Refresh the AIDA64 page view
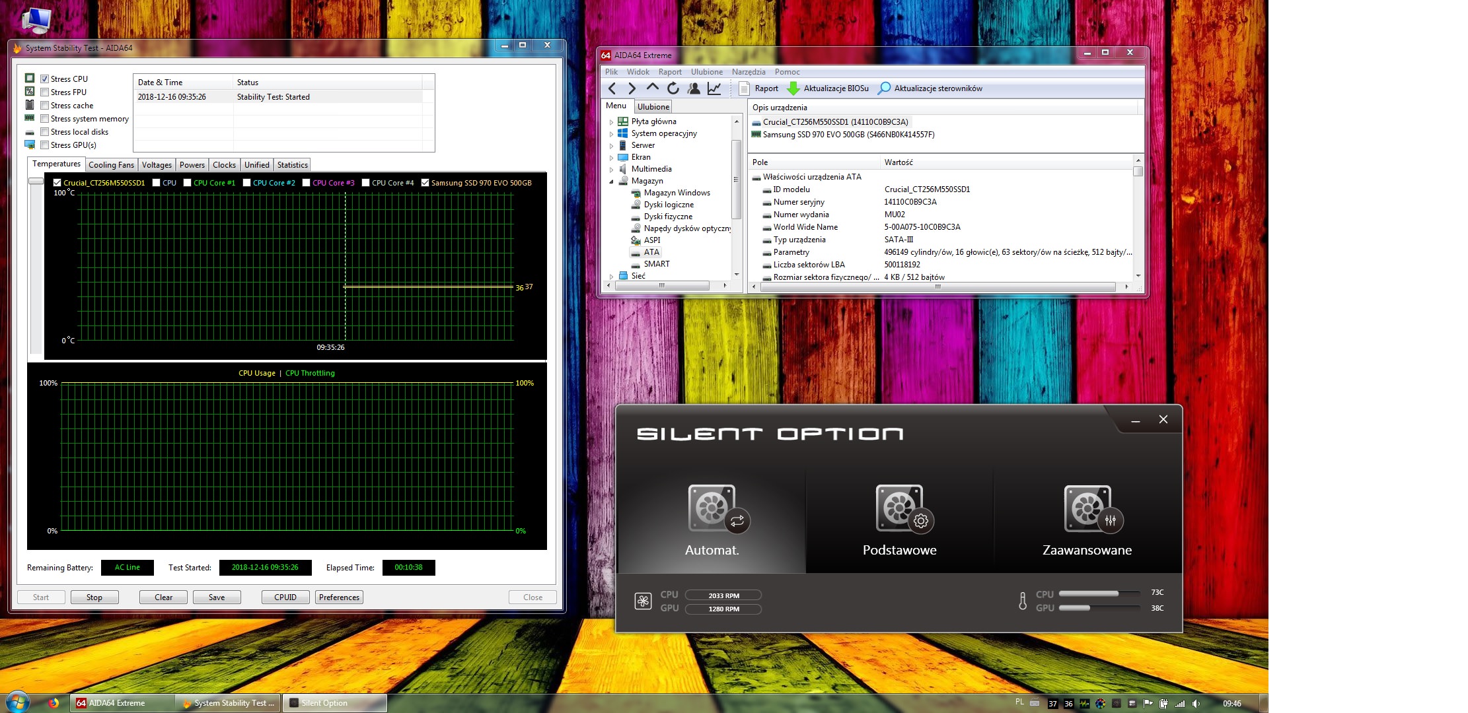Image resolution: width=1468 pixels, height=713 pixels. pyautogui.click(x=673, y=88)
